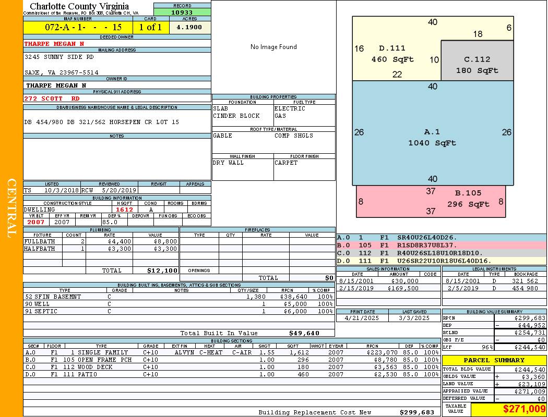Select section C.0 112 WOOD DECK
Screen dimensions: 548x417
[x=232, y=367]
